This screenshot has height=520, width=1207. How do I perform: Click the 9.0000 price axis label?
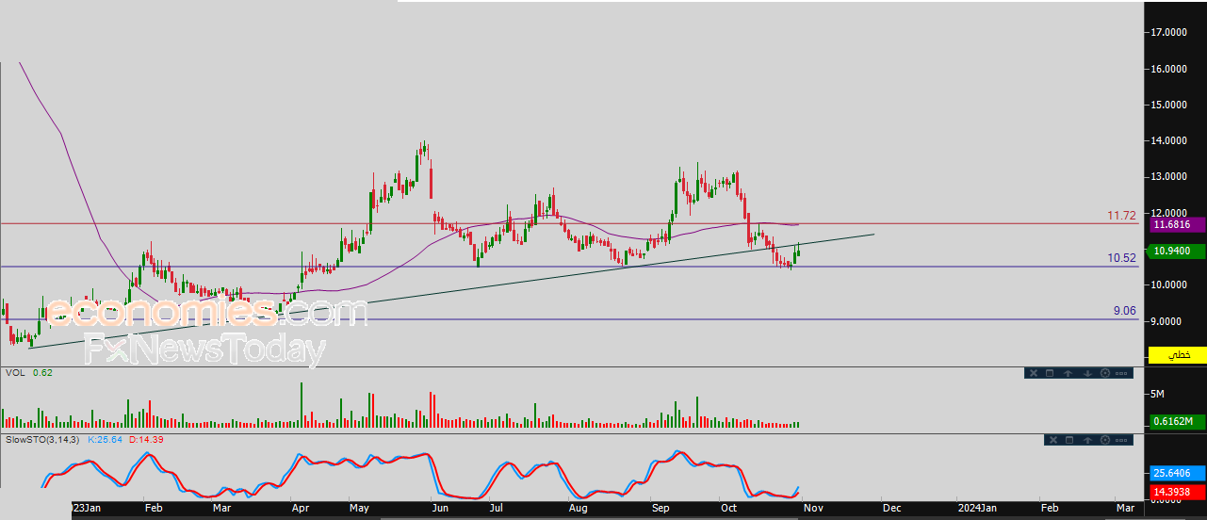1168,320
